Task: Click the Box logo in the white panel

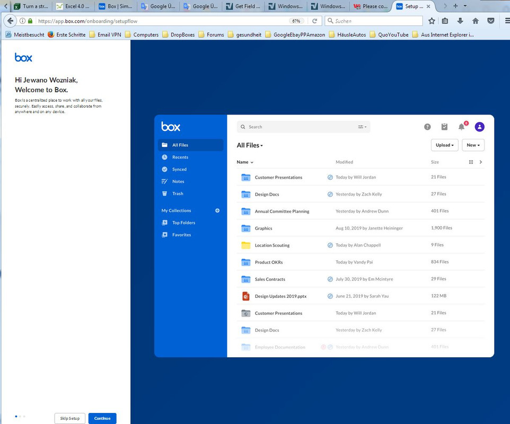Action: click(x=23, y=58)
